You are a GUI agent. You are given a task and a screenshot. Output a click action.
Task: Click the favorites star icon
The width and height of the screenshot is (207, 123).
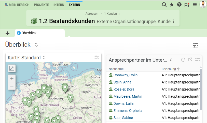[172, 5]
